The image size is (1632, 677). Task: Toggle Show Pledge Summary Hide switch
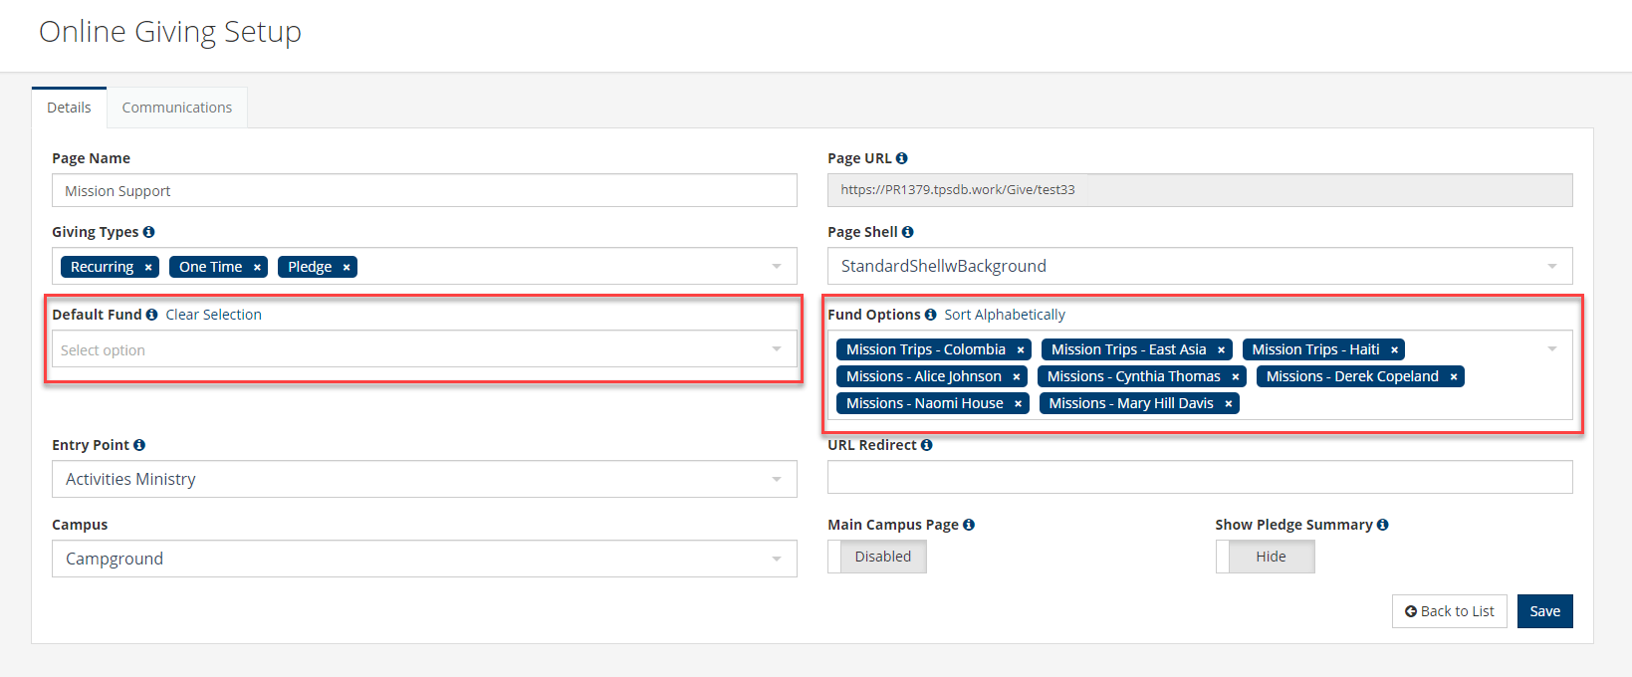coord(1265,557)
